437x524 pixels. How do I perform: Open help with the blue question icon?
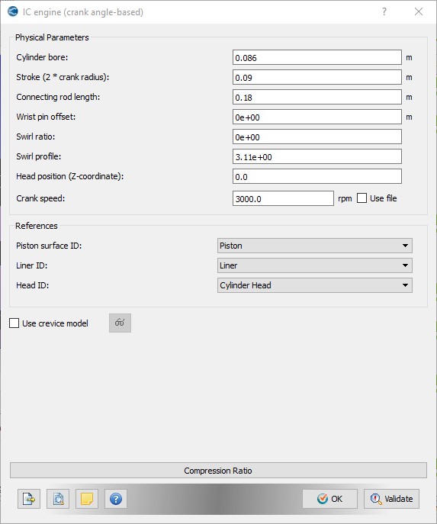pyautogui.click(x=116, y=499)
